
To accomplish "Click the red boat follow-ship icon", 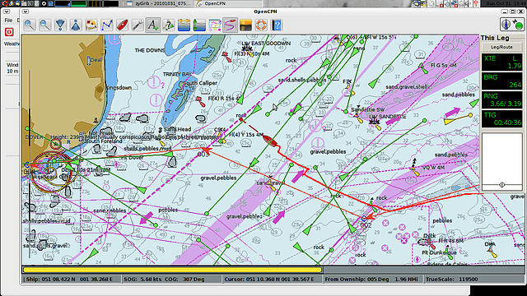I will pyautogui.click(x=122, y=25).
